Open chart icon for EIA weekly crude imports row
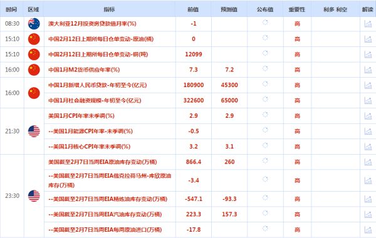This screenshot has height=238, width=376. click(x=368, y=230)
